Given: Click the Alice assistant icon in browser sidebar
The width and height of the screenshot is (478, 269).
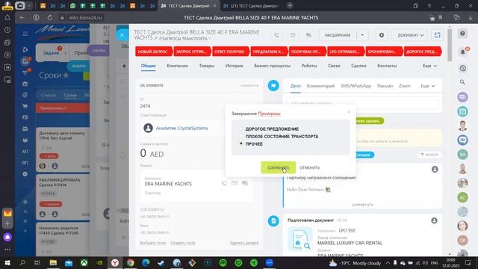Looking at the screenshot, I should [x=7, y=237].
